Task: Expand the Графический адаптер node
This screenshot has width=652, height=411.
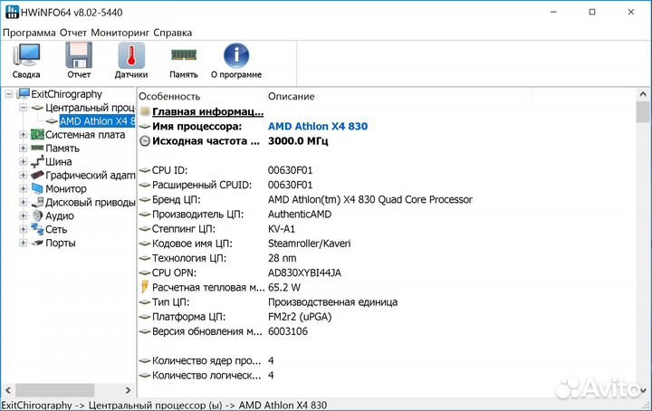Action: [x=24, y=176]
